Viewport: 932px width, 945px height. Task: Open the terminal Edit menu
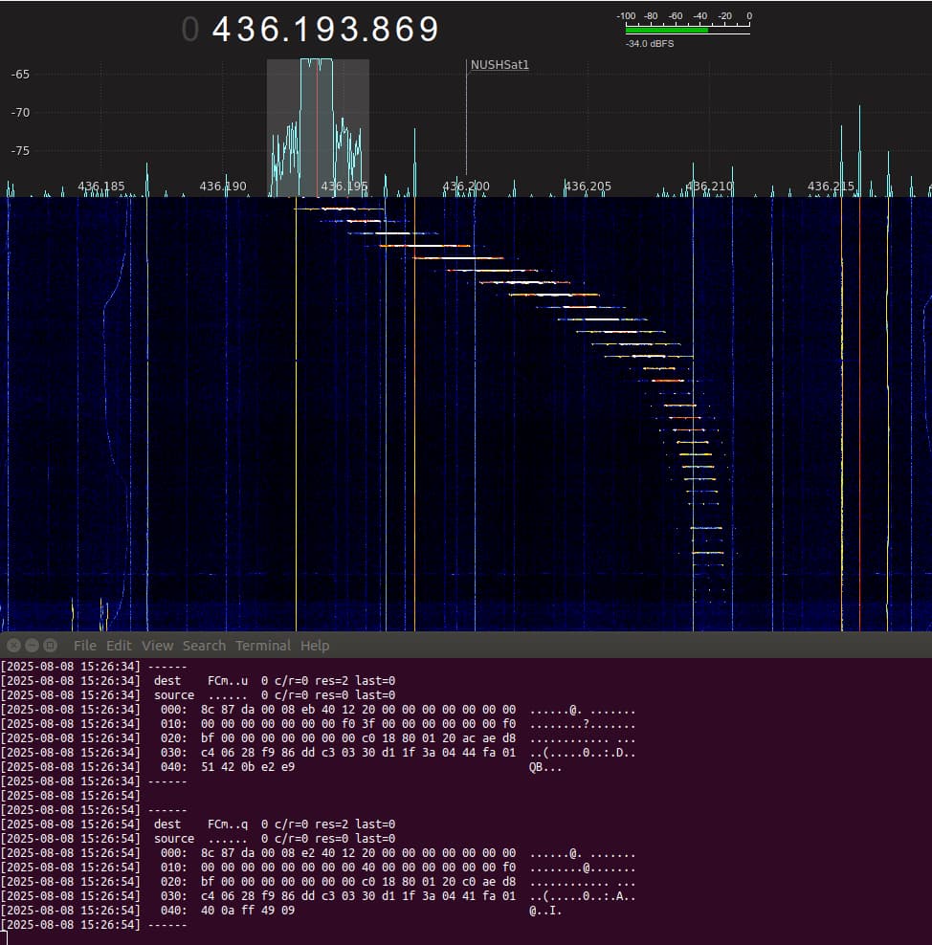(x=119, y=646)
